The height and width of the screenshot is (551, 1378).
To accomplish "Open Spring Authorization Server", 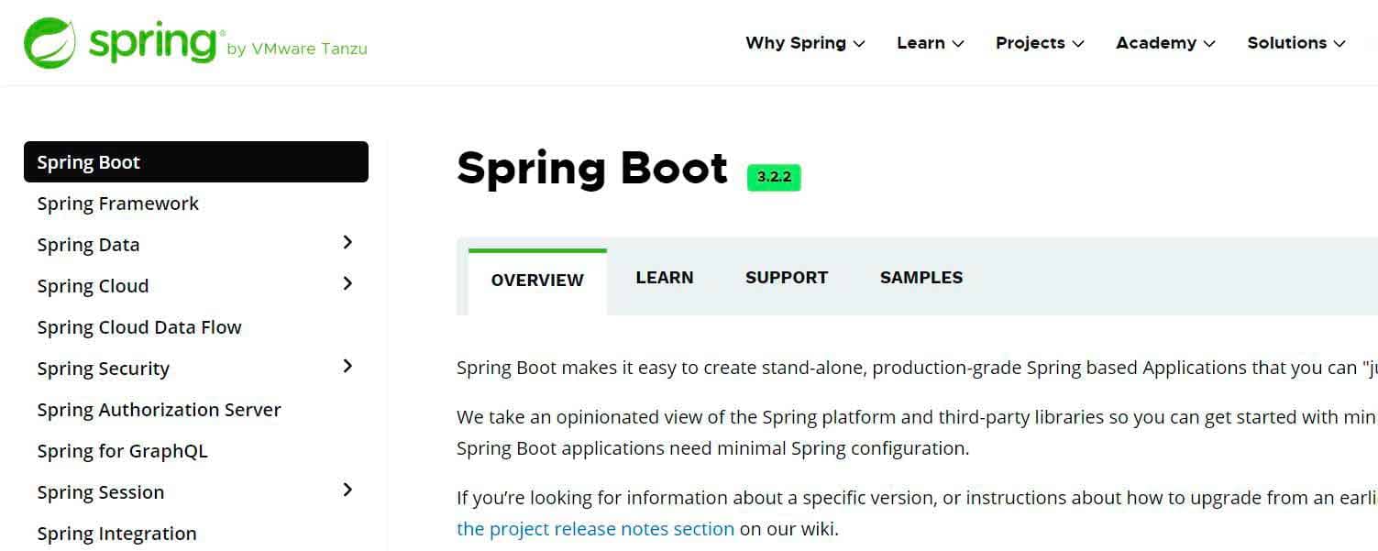I will point(159,410).
